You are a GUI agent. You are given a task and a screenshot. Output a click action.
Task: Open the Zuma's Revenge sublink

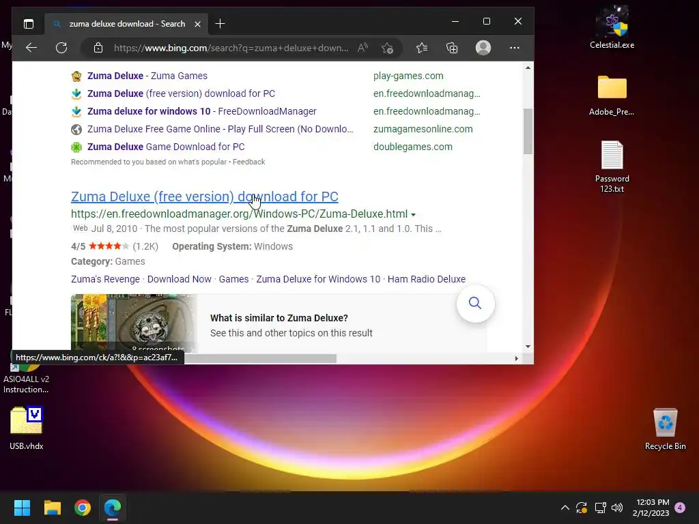105,279
